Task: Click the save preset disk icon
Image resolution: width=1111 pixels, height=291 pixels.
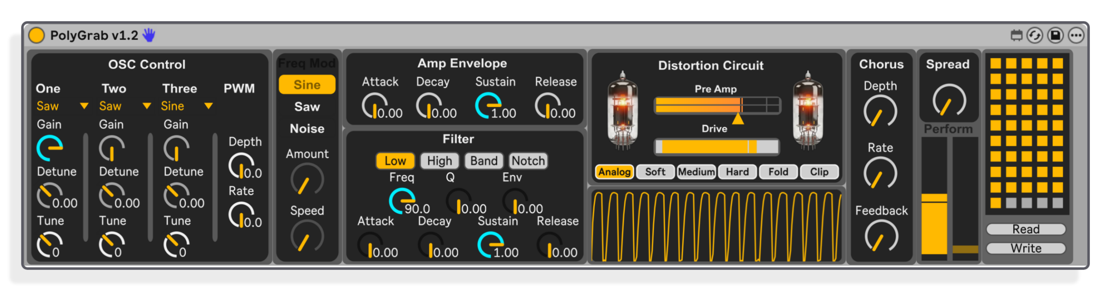Action: pyautogui.click(x=1055, y=35)
